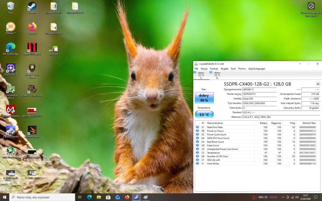
Task: Select the Power on Hours attribute row
Action: (x=256, y=131)
